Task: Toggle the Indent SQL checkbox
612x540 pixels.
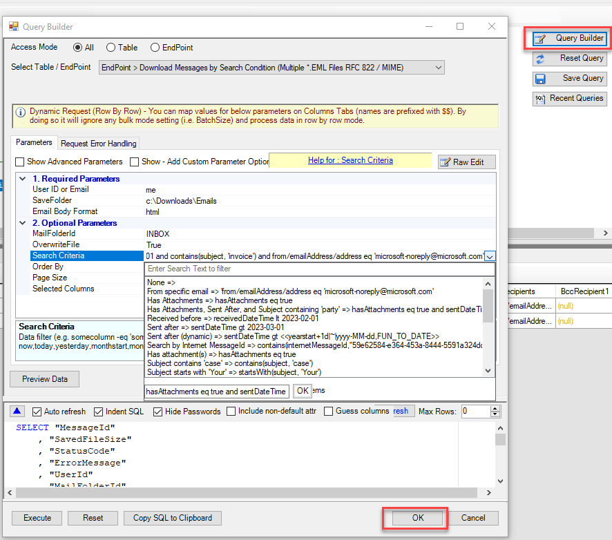Action: pyautogui.click(x=98, y=412)
